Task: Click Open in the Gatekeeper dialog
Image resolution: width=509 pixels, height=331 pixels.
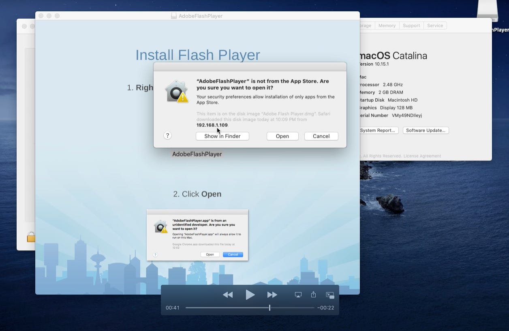Action: 282,136
